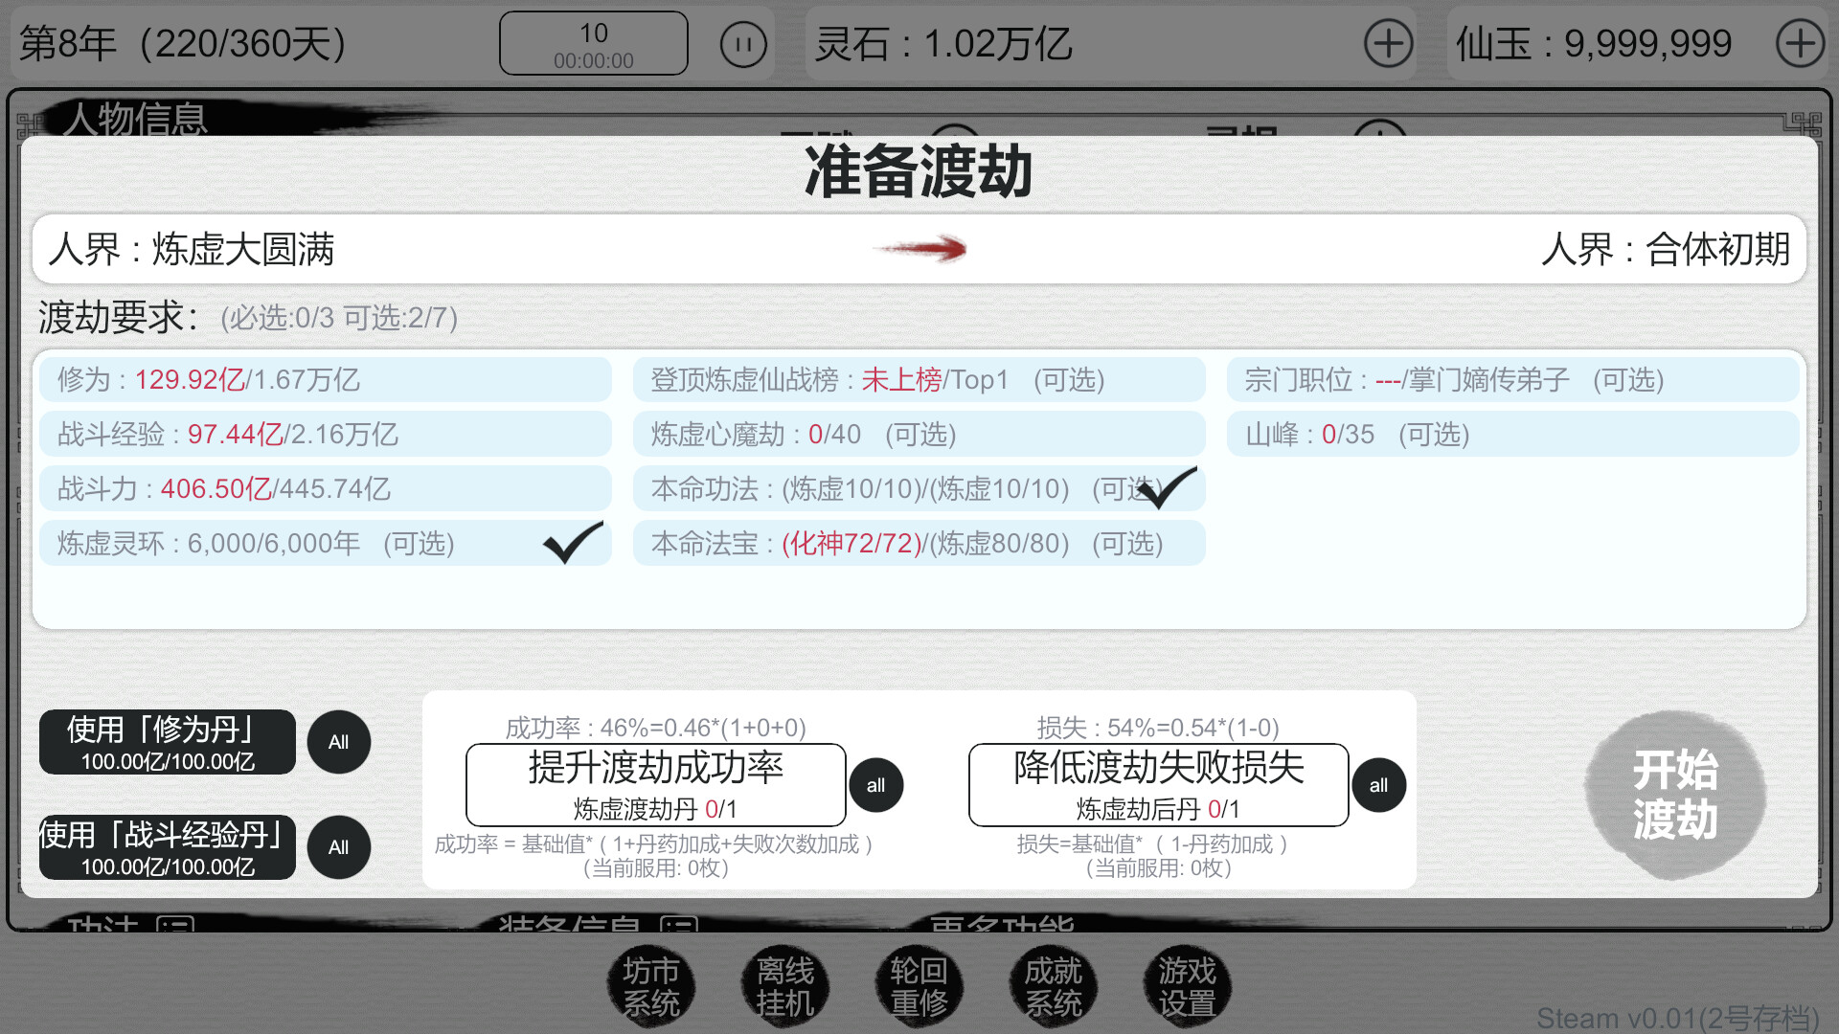Open the 成就系统 achievements icon
The image size is (1839, 1034).
(x=1053, y=986)
